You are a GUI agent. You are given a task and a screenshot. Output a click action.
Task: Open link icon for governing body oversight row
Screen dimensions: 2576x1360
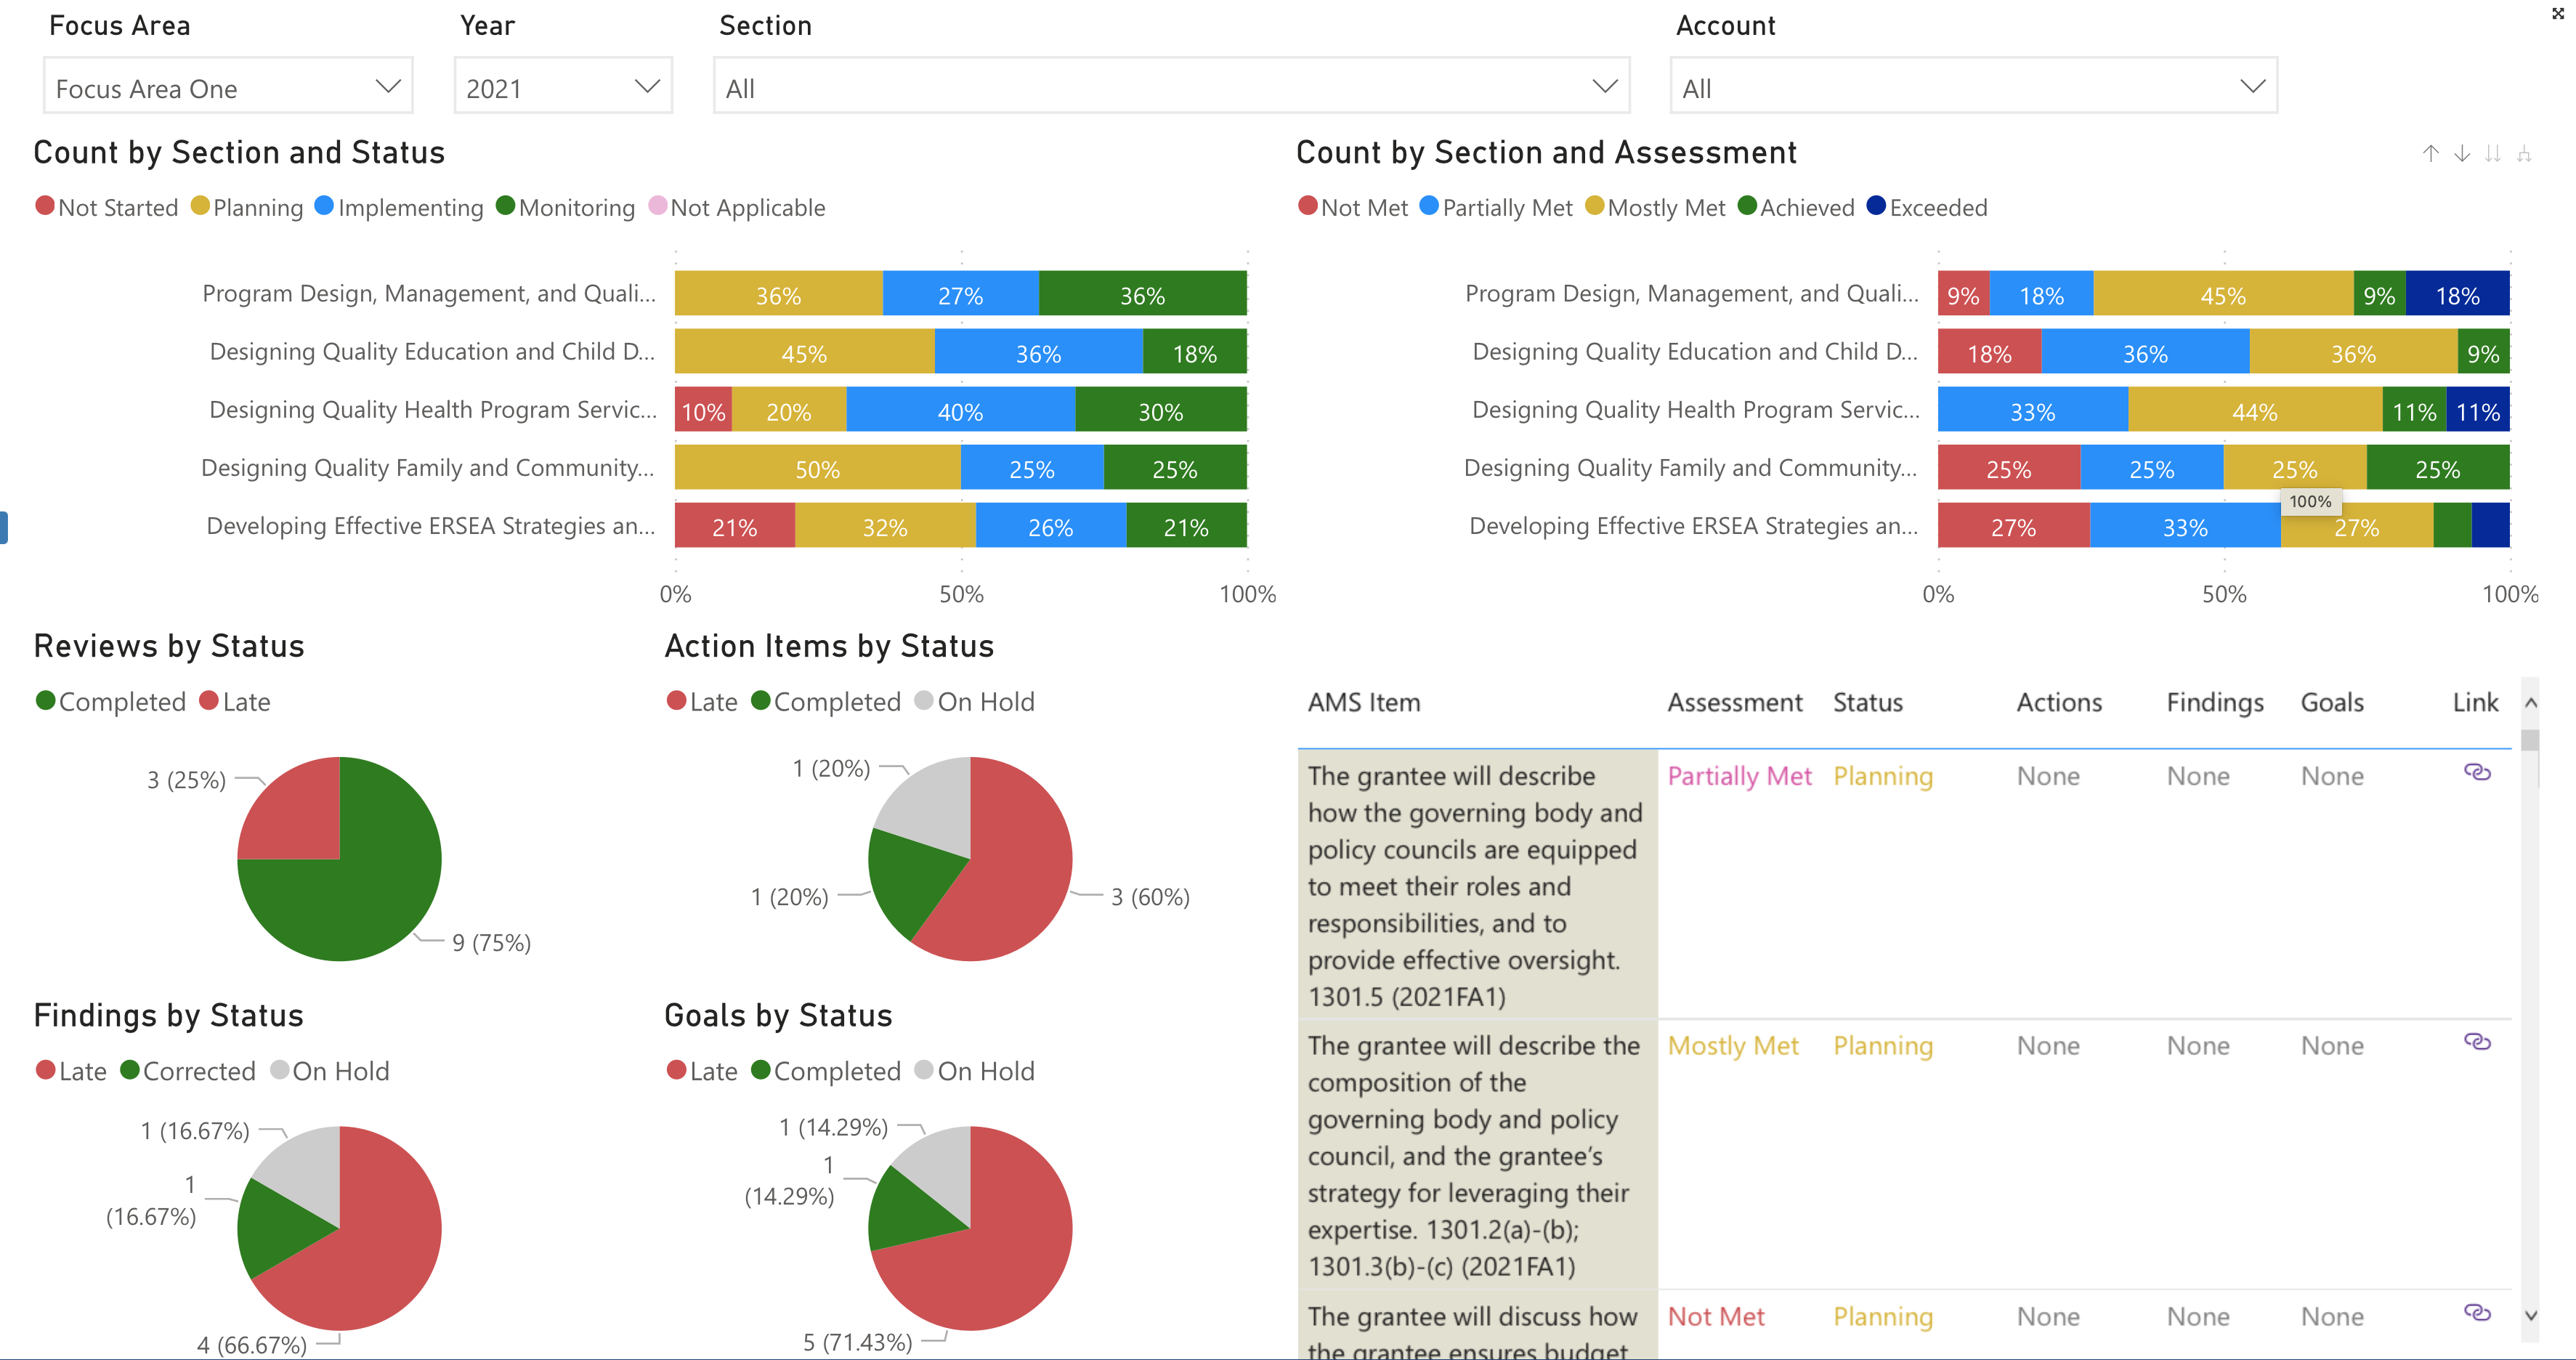coord(2477,772)
